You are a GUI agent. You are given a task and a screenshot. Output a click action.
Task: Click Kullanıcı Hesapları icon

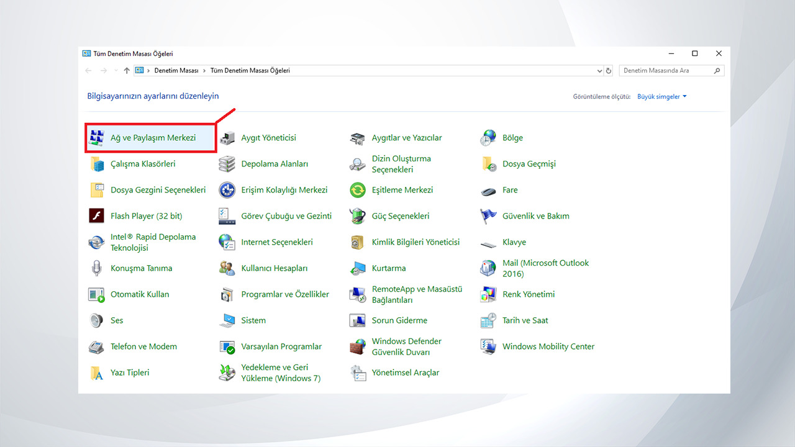coord(227,268)
